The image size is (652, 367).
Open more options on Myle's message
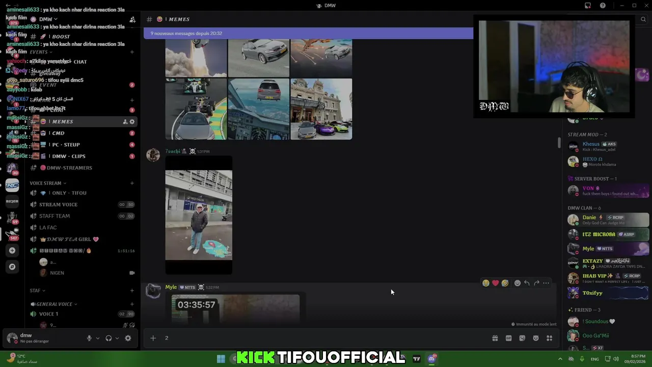(x=546, y=283)
